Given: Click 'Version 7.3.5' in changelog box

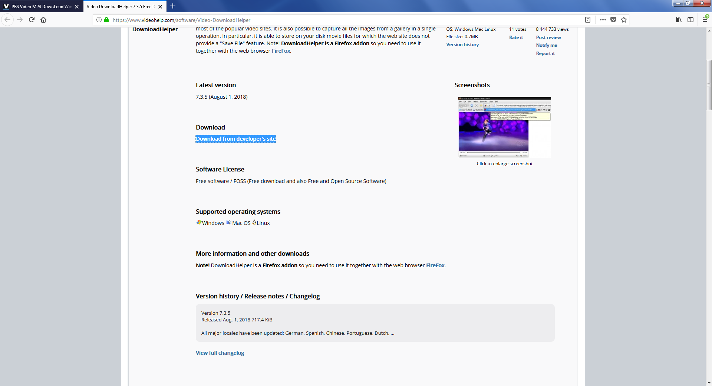Looking at the screenshot, I should (x=216, y=313).
